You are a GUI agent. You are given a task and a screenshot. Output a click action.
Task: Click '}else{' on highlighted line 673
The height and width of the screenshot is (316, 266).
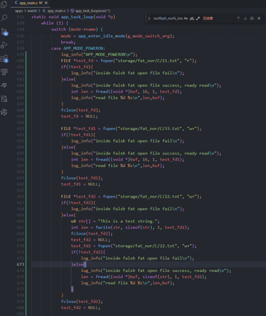point(78,264)
